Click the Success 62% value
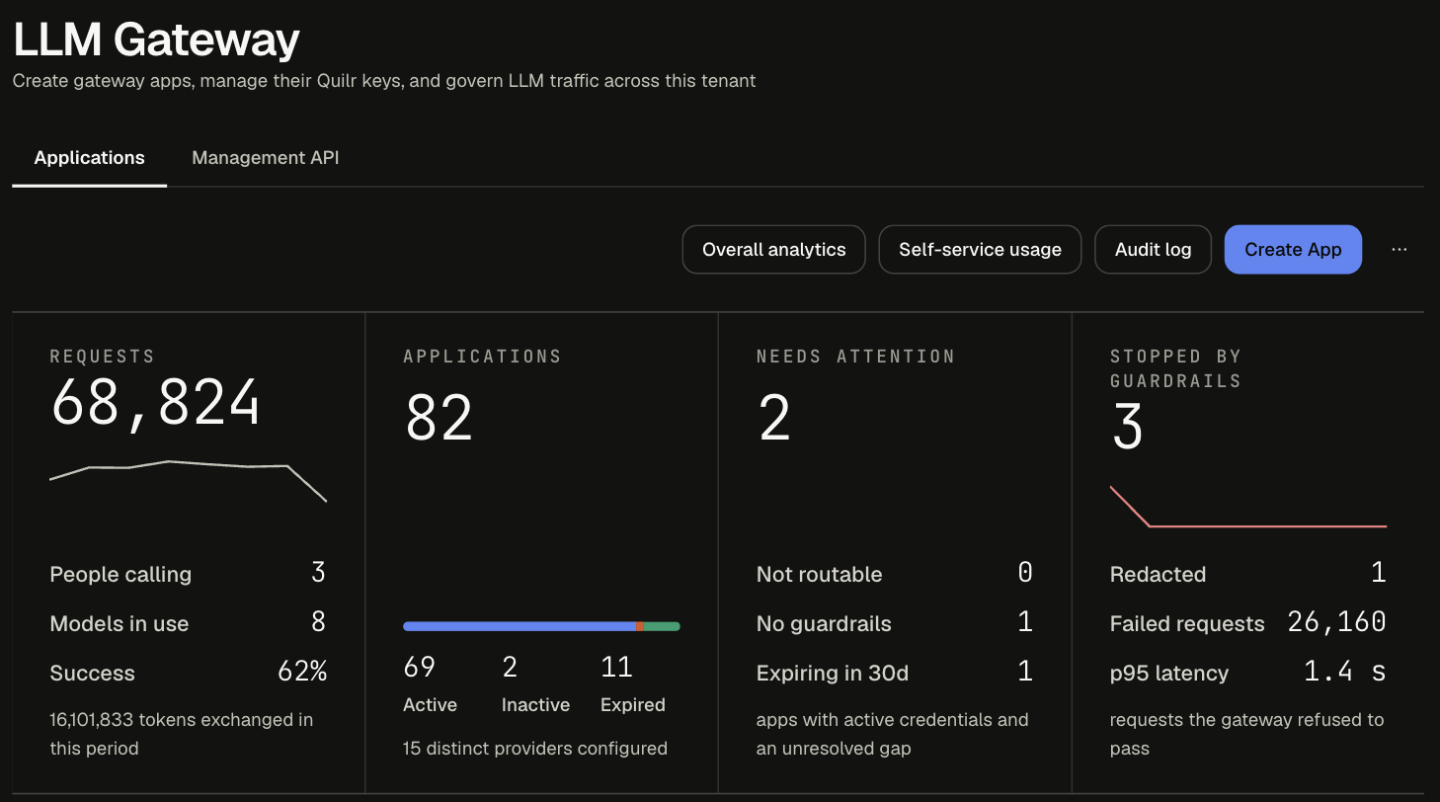The width and height of the screenshot is (1440, 802). coord(302,673)
